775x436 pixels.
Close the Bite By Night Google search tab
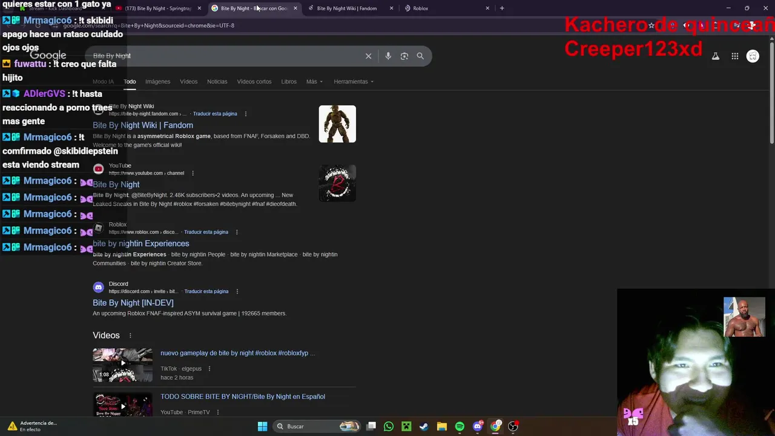click(295, 8)
